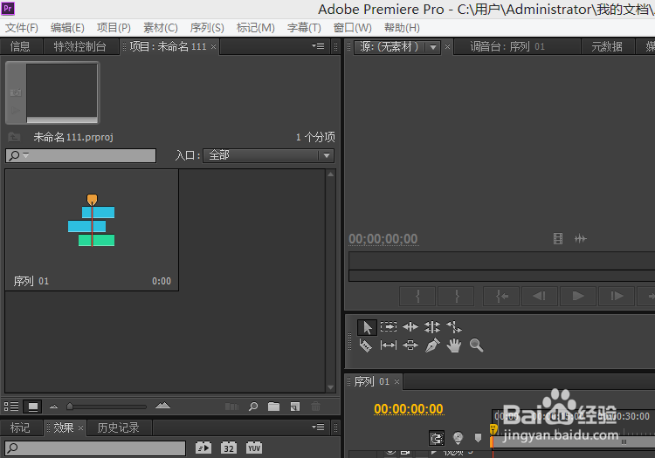Image resolution: width=655 pixels, height=458 pixels.
Task: Switch project panel to Icon view
Action: (32, 407)
